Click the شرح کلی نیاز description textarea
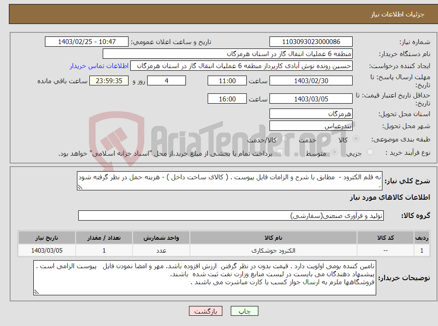438x326 pixels. click(229, 181)
